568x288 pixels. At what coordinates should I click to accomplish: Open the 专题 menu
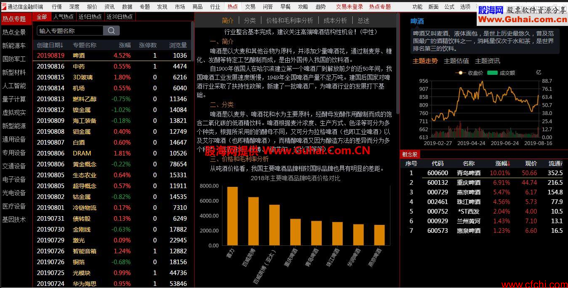(x=145, y=7)
